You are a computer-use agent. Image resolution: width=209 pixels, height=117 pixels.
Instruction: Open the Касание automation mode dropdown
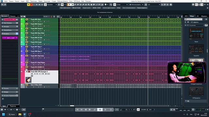[x=52, y=5]
